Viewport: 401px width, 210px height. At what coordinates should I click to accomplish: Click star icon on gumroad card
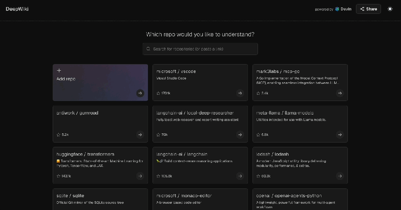click(58, 135)
